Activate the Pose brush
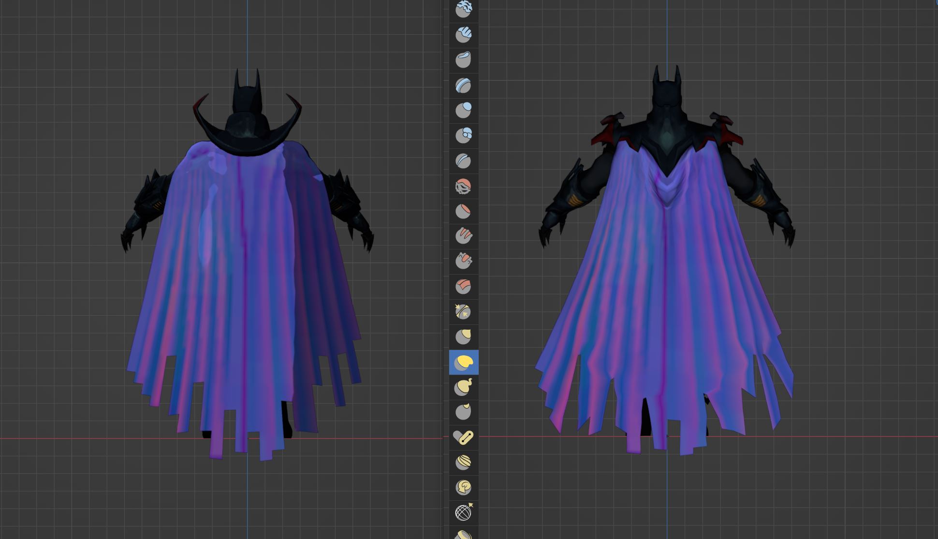 (463, 437)
